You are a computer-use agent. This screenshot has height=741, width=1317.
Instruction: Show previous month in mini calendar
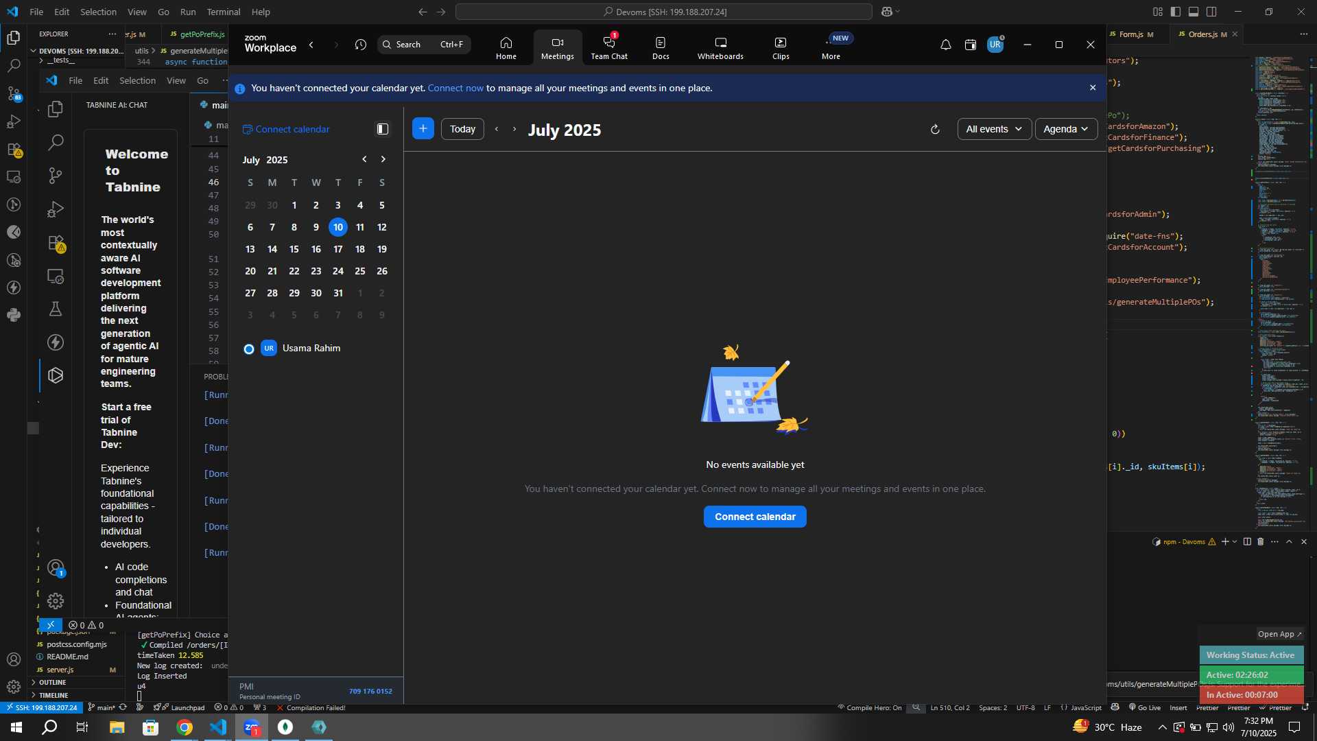364,159
